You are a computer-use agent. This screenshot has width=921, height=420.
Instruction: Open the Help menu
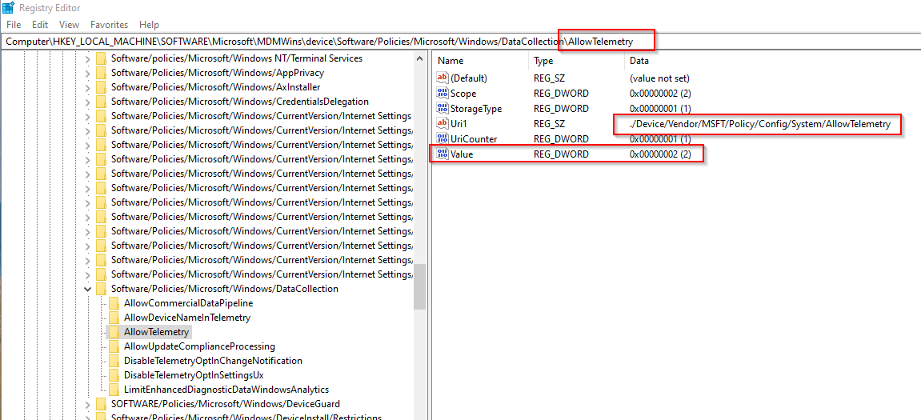[149, 25]
